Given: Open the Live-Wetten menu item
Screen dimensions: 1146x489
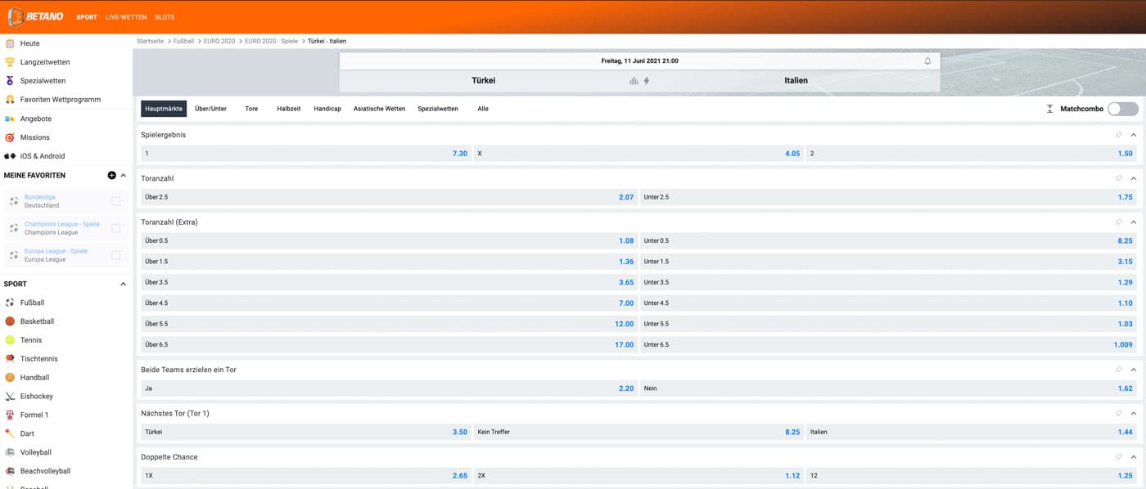Looking at the screenshot, I should pyautogui.click(x=125, y=17).
